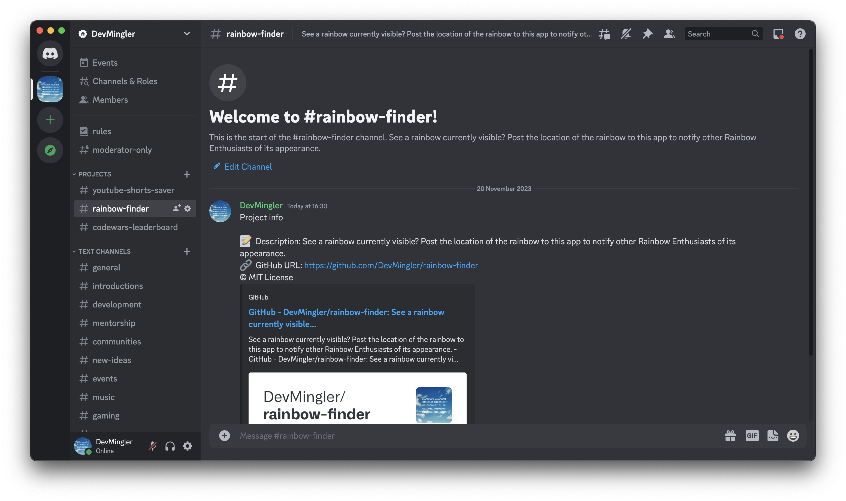Click DevMingler user avatar in bottom panel
This screenshot has width=846, height=501.
pos(83,446)
